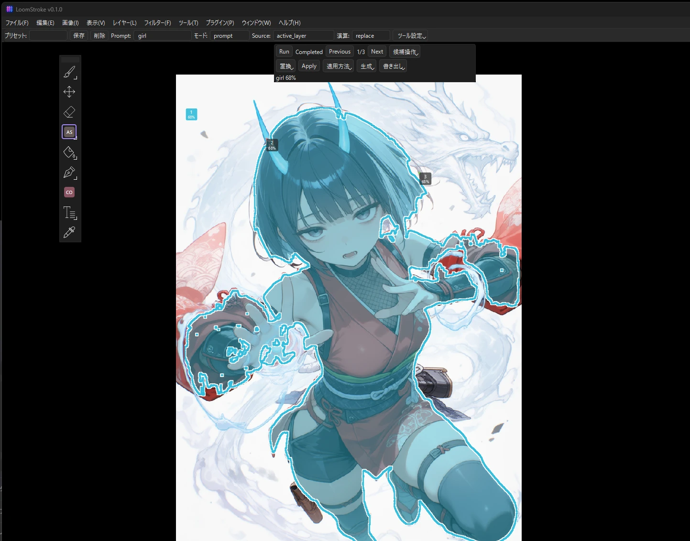Click the Run button
690x541 pixels.
point(285,52)
